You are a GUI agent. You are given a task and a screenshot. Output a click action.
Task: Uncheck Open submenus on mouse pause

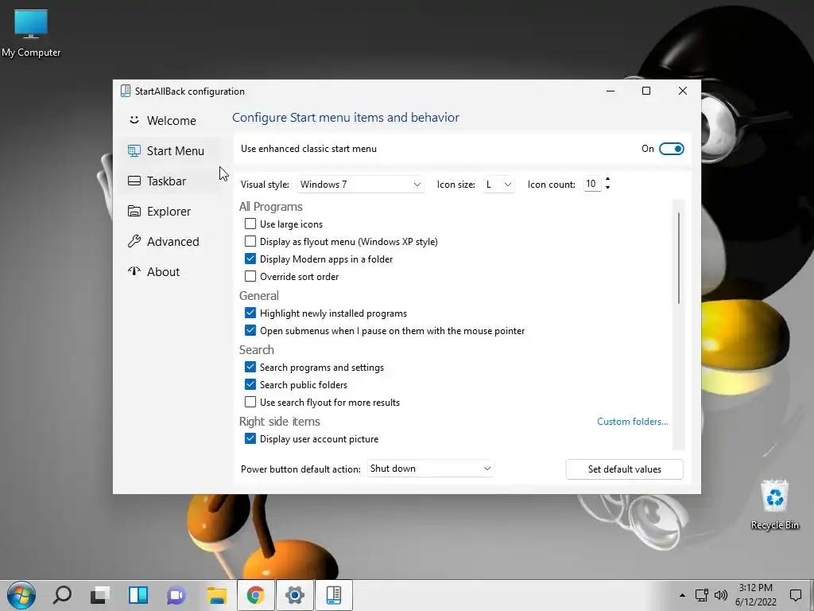click(x=250, y=330)
